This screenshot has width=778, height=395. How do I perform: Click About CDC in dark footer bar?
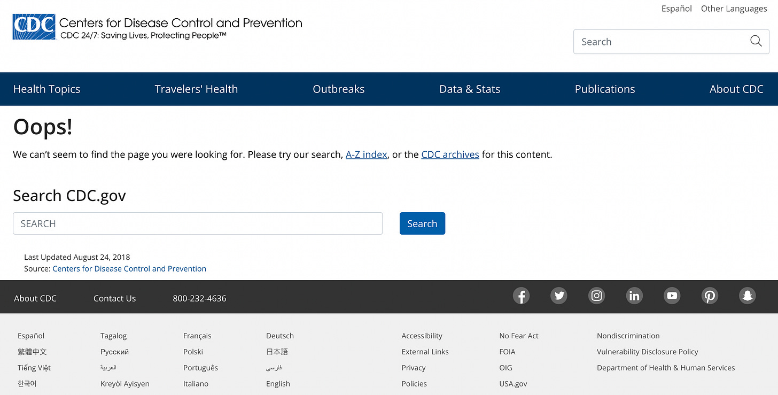35,298
